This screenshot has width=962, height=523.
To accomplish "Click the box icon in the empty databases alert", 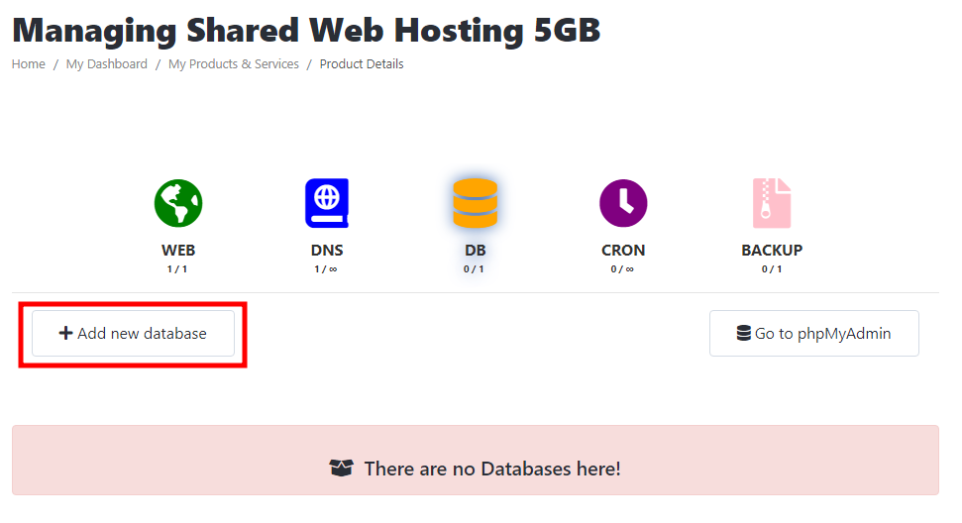I will pyautogui.click(x=341, y=468).
